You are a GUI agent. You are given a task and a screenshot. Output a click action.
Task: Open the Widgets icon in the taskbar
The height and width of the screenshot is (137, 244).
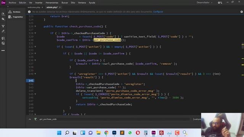point(83,133)
